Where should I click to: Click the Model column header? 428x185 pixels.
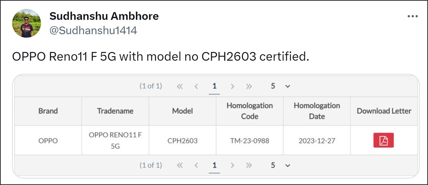coord(182,111)
